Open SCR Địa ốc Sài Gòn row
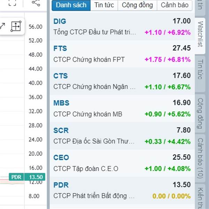Screen dimensions: 209x209 (122, 136)
